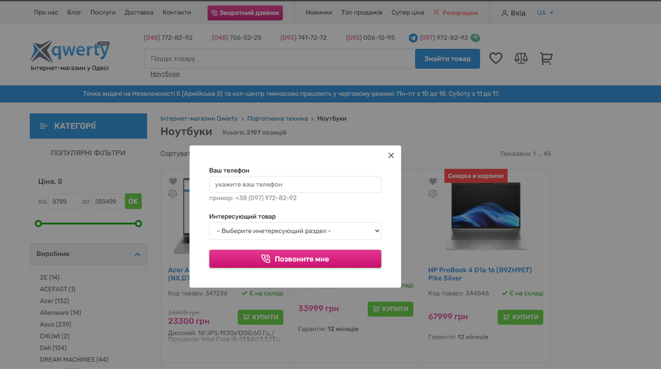
Task: Add HP ProBook to wishlist heart
Action: (433, 181)
